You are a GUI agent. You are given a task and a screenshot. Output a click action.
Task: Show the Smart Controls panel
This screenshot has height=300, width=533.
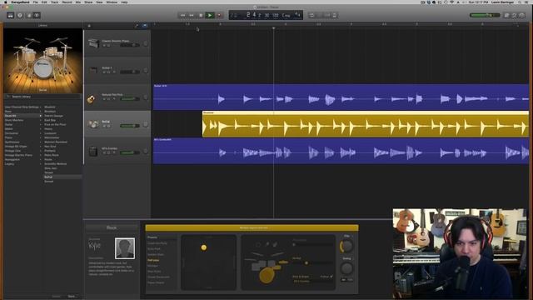29,15
